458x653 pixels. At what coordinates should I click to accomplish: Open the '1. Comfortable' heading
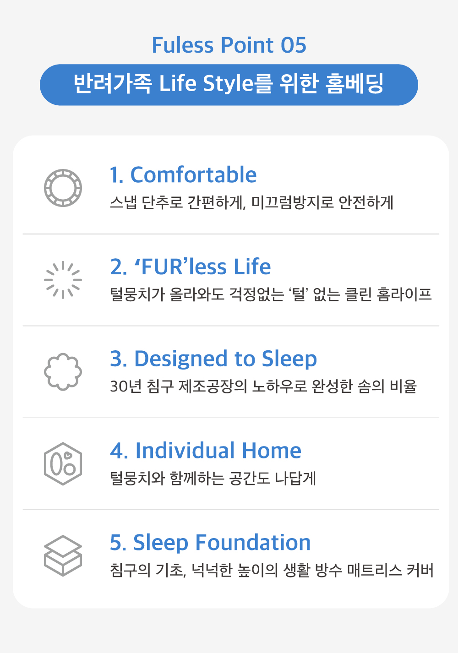(x=183, y=175)
